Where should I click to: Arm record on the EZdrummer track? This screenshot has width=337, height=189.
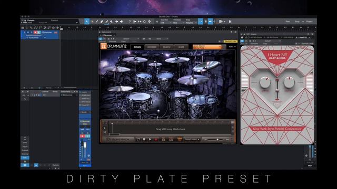pyautogui.click(x=35, y=33)
